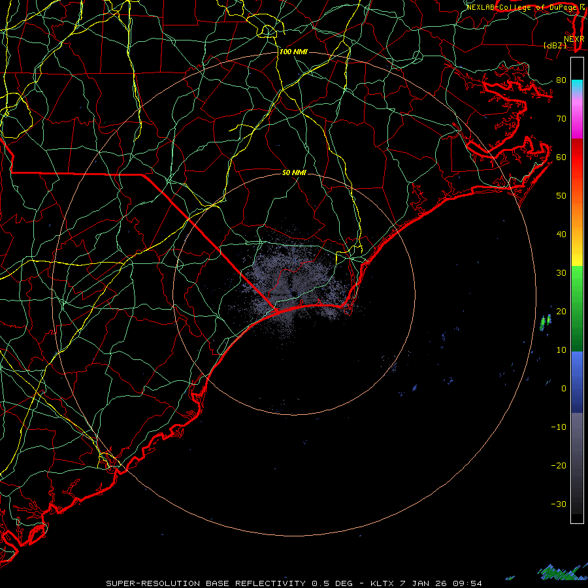Click the "50 NMI" range ring label
Screen dimensions: 588x588
[x=294, y=172]
